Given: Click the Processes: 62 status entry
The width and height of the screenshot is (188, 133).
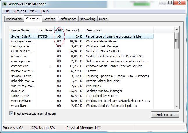Looking at the screenshot, I should pos(13,127).
